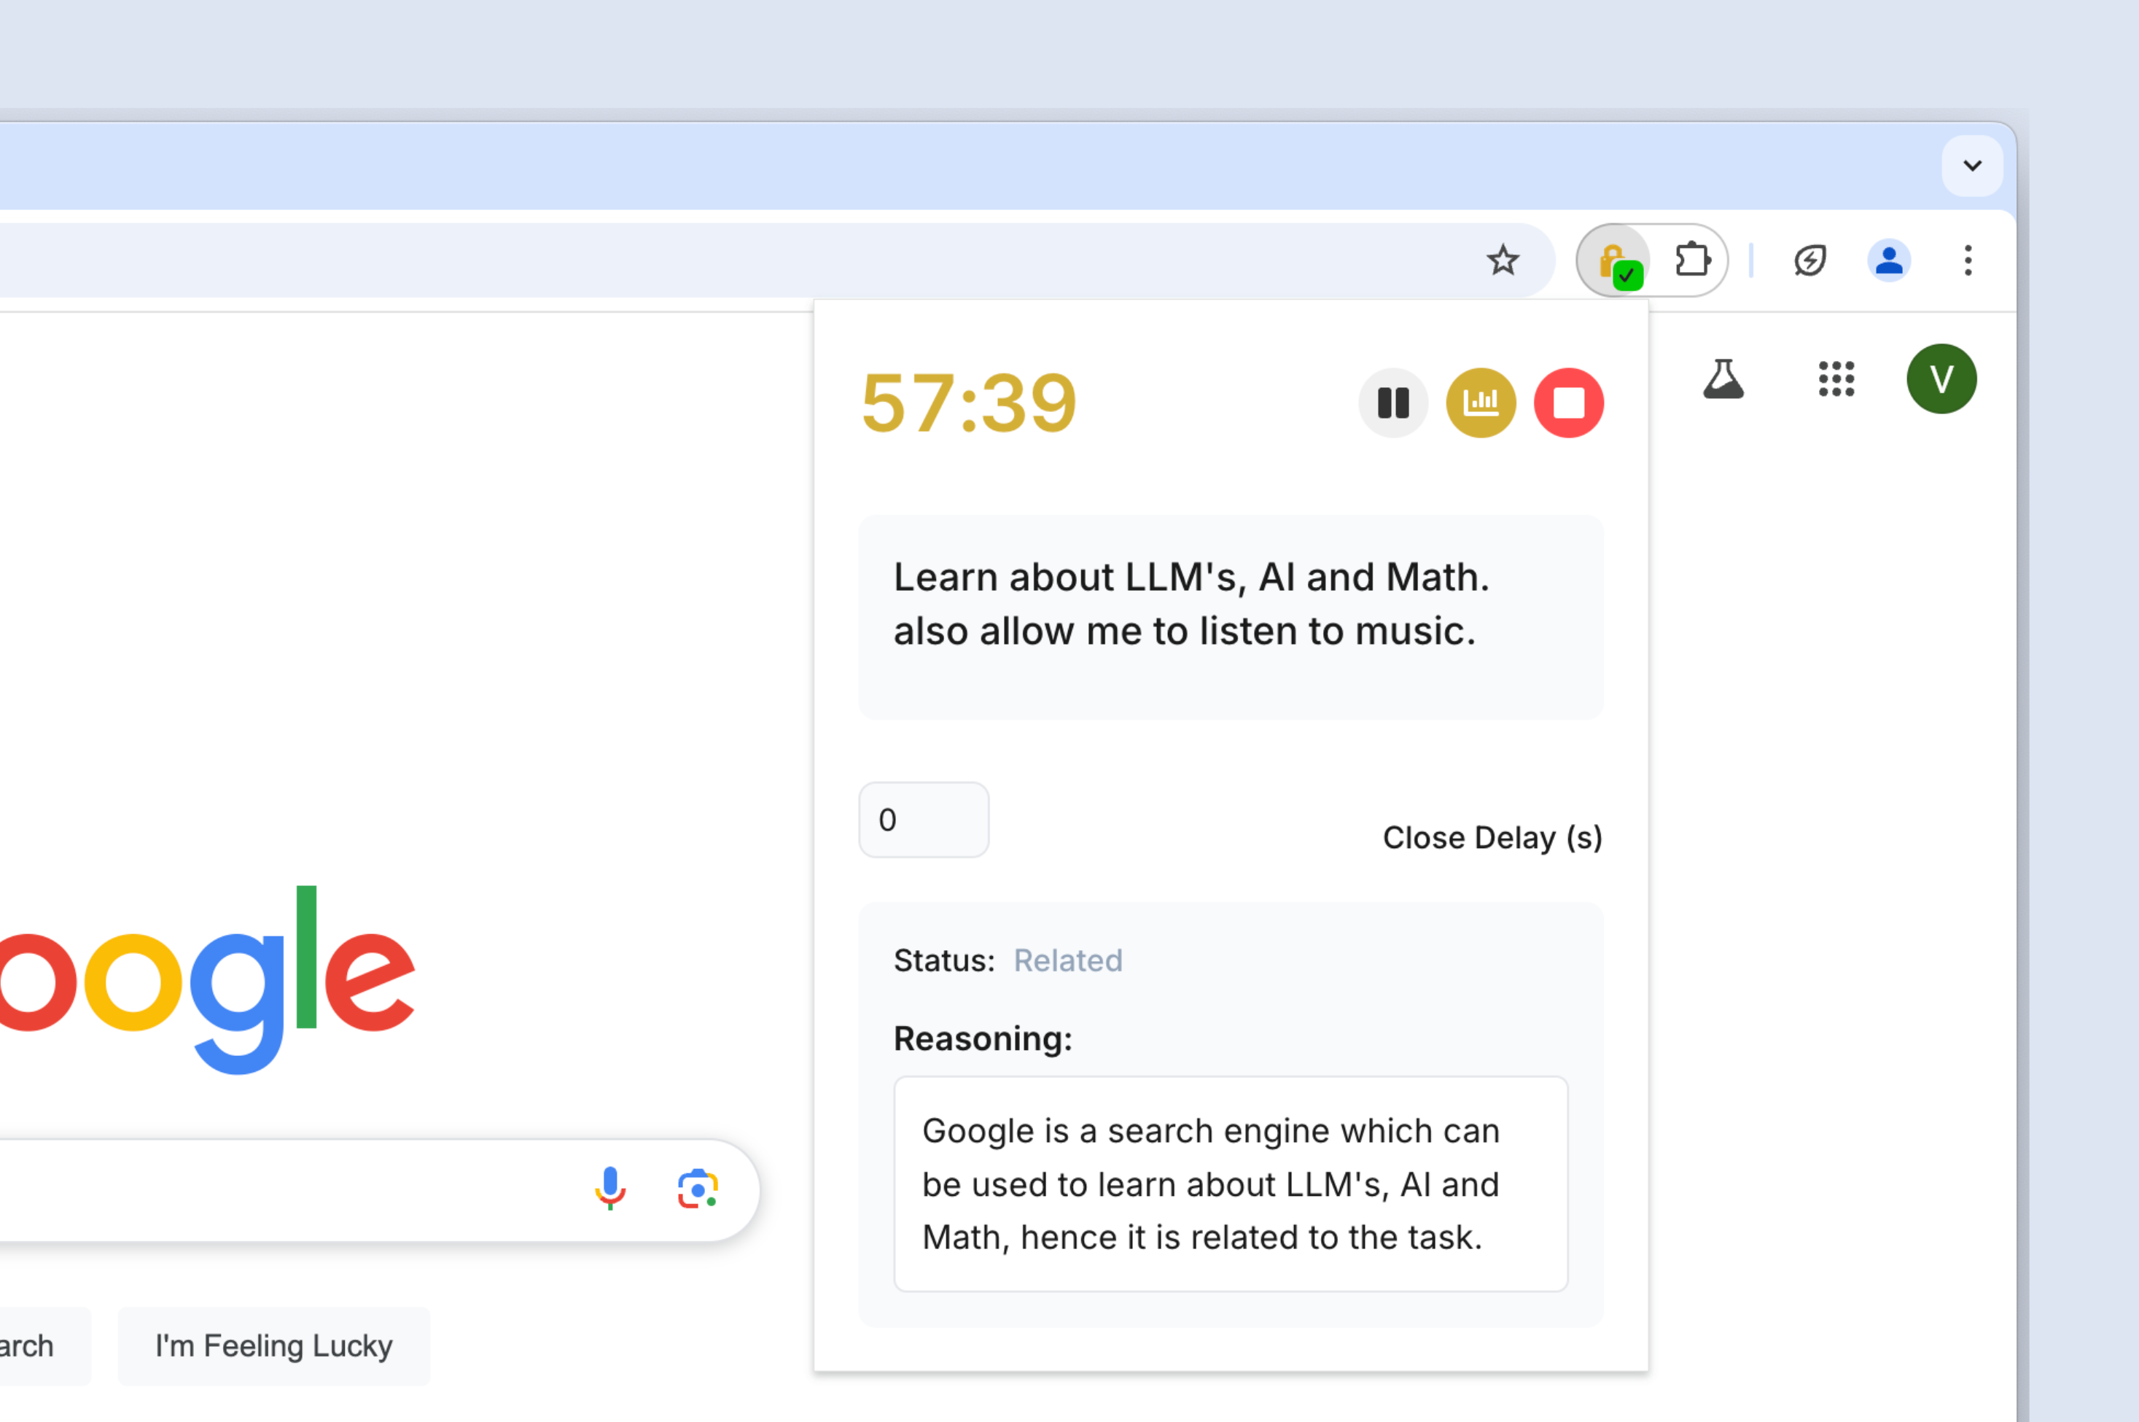Click I'm Feeling Lucky button
2139x1422 pixels.
pyautogui.click(x=274, y=1346)
